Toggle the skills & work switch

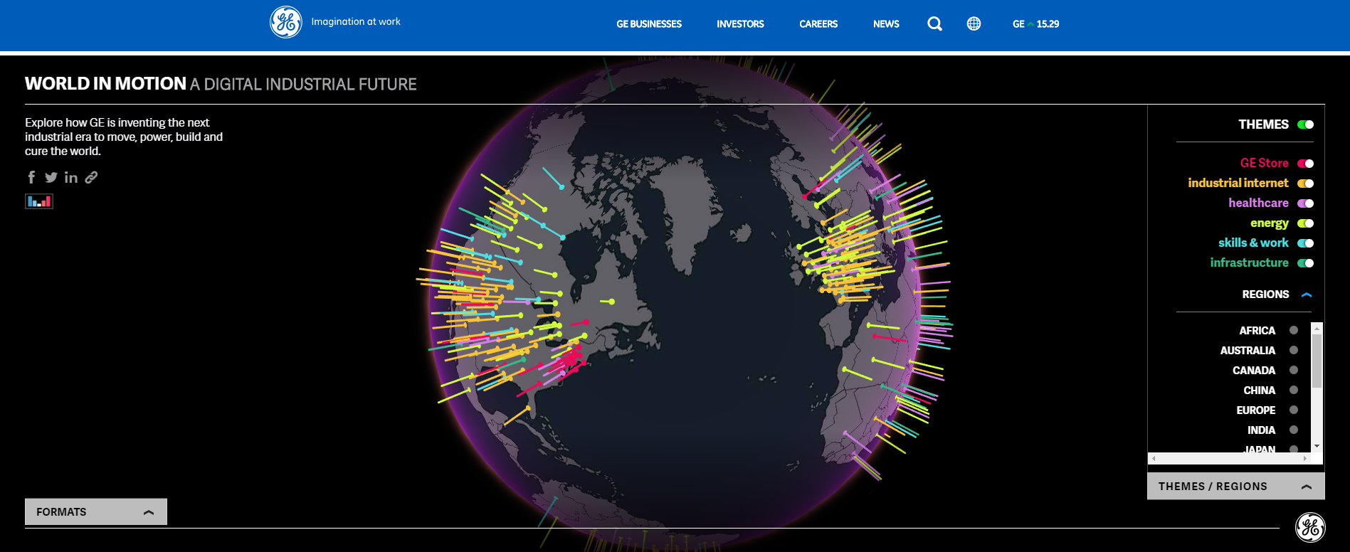(1305, 243)
